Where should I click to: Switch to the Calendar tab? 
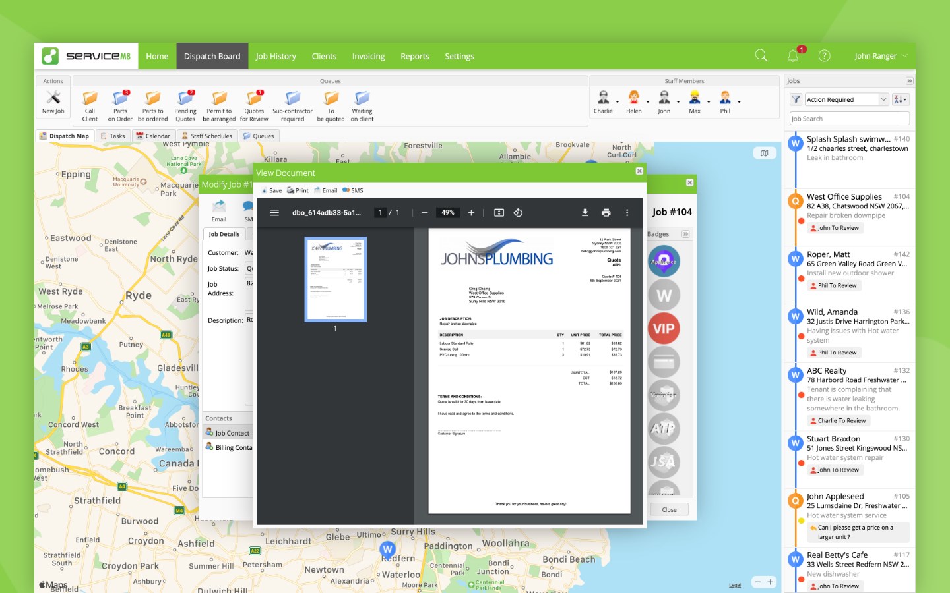153,136
